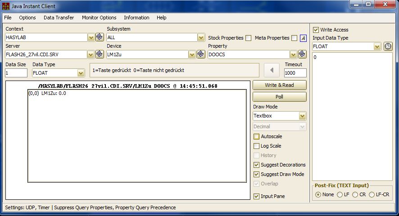Click the refresh icon beside Server field
This screenshot has width=399, height=216.
click(100, 54)
